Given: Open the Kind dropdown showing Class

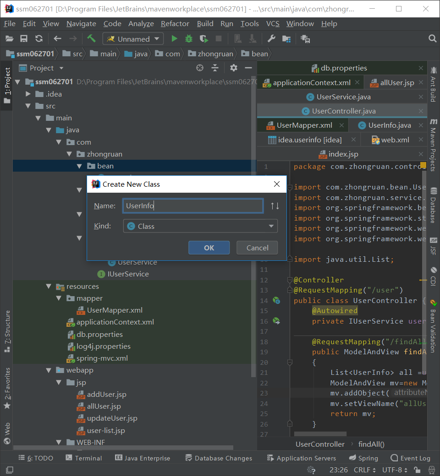Looking at the screenshot, I should click(200, 226).
